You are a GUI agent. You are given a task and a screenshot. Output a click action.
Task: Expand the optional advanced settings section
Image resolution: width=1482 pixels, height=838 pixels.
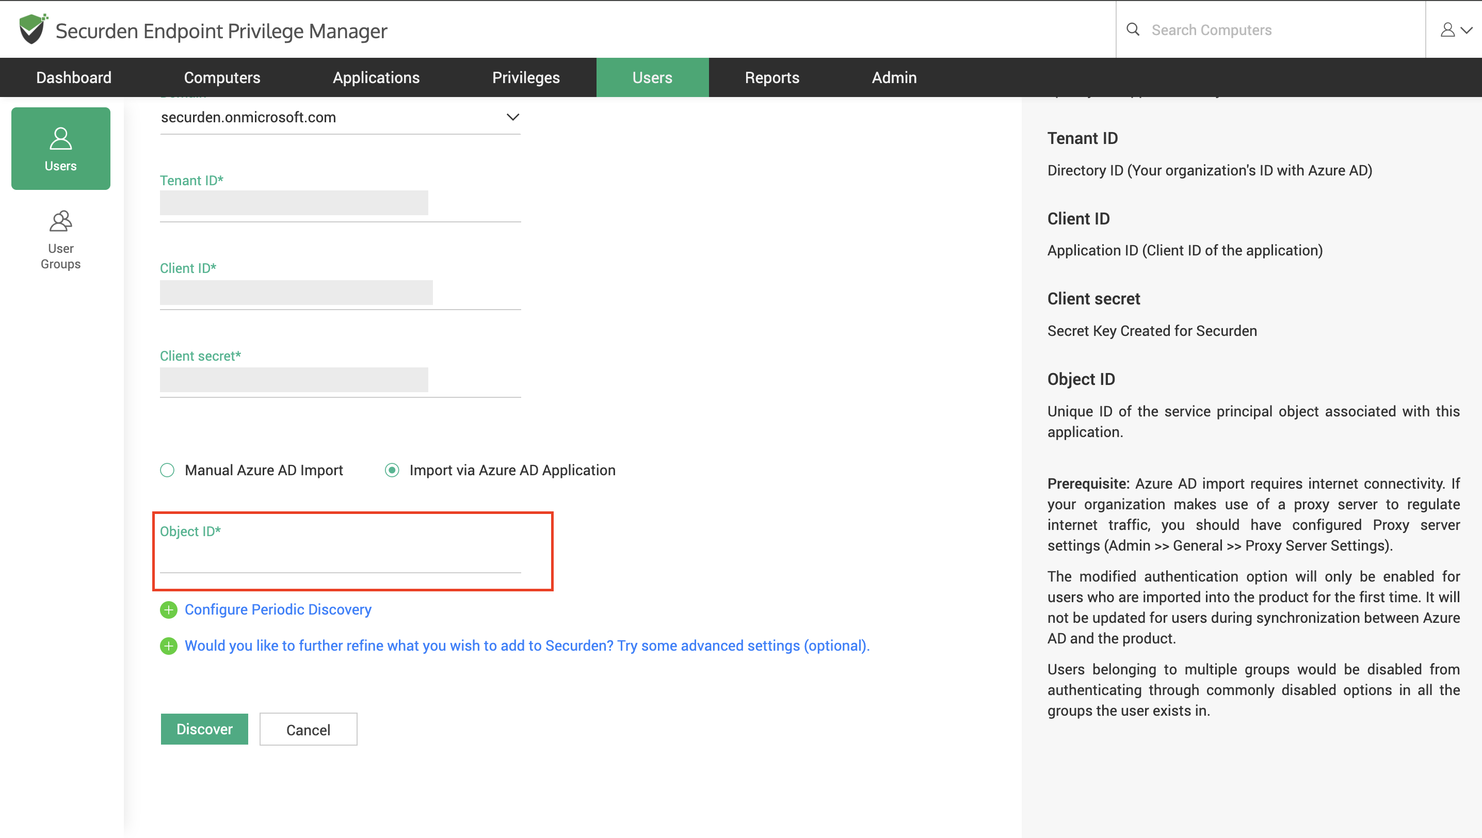click(527, 646)
